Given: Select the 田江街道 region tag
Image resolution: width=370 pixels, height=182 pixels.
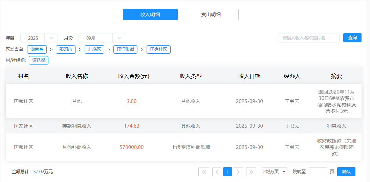Looking at the screenshot, I should click(125, 50).
